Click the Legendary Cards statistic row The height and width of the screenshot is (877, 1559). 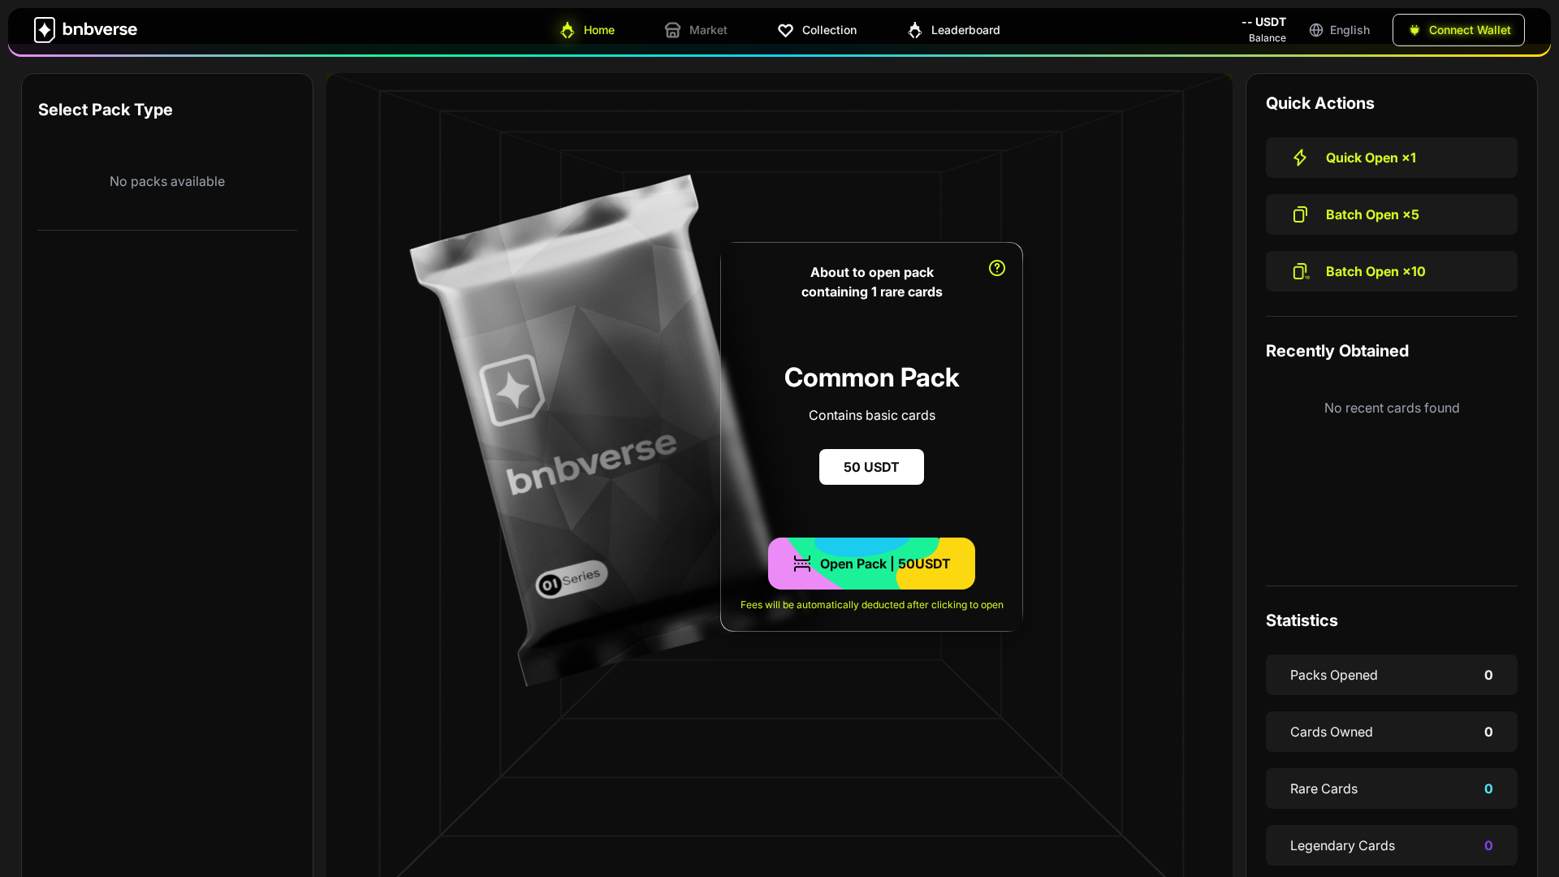[x=1392, y=845]
